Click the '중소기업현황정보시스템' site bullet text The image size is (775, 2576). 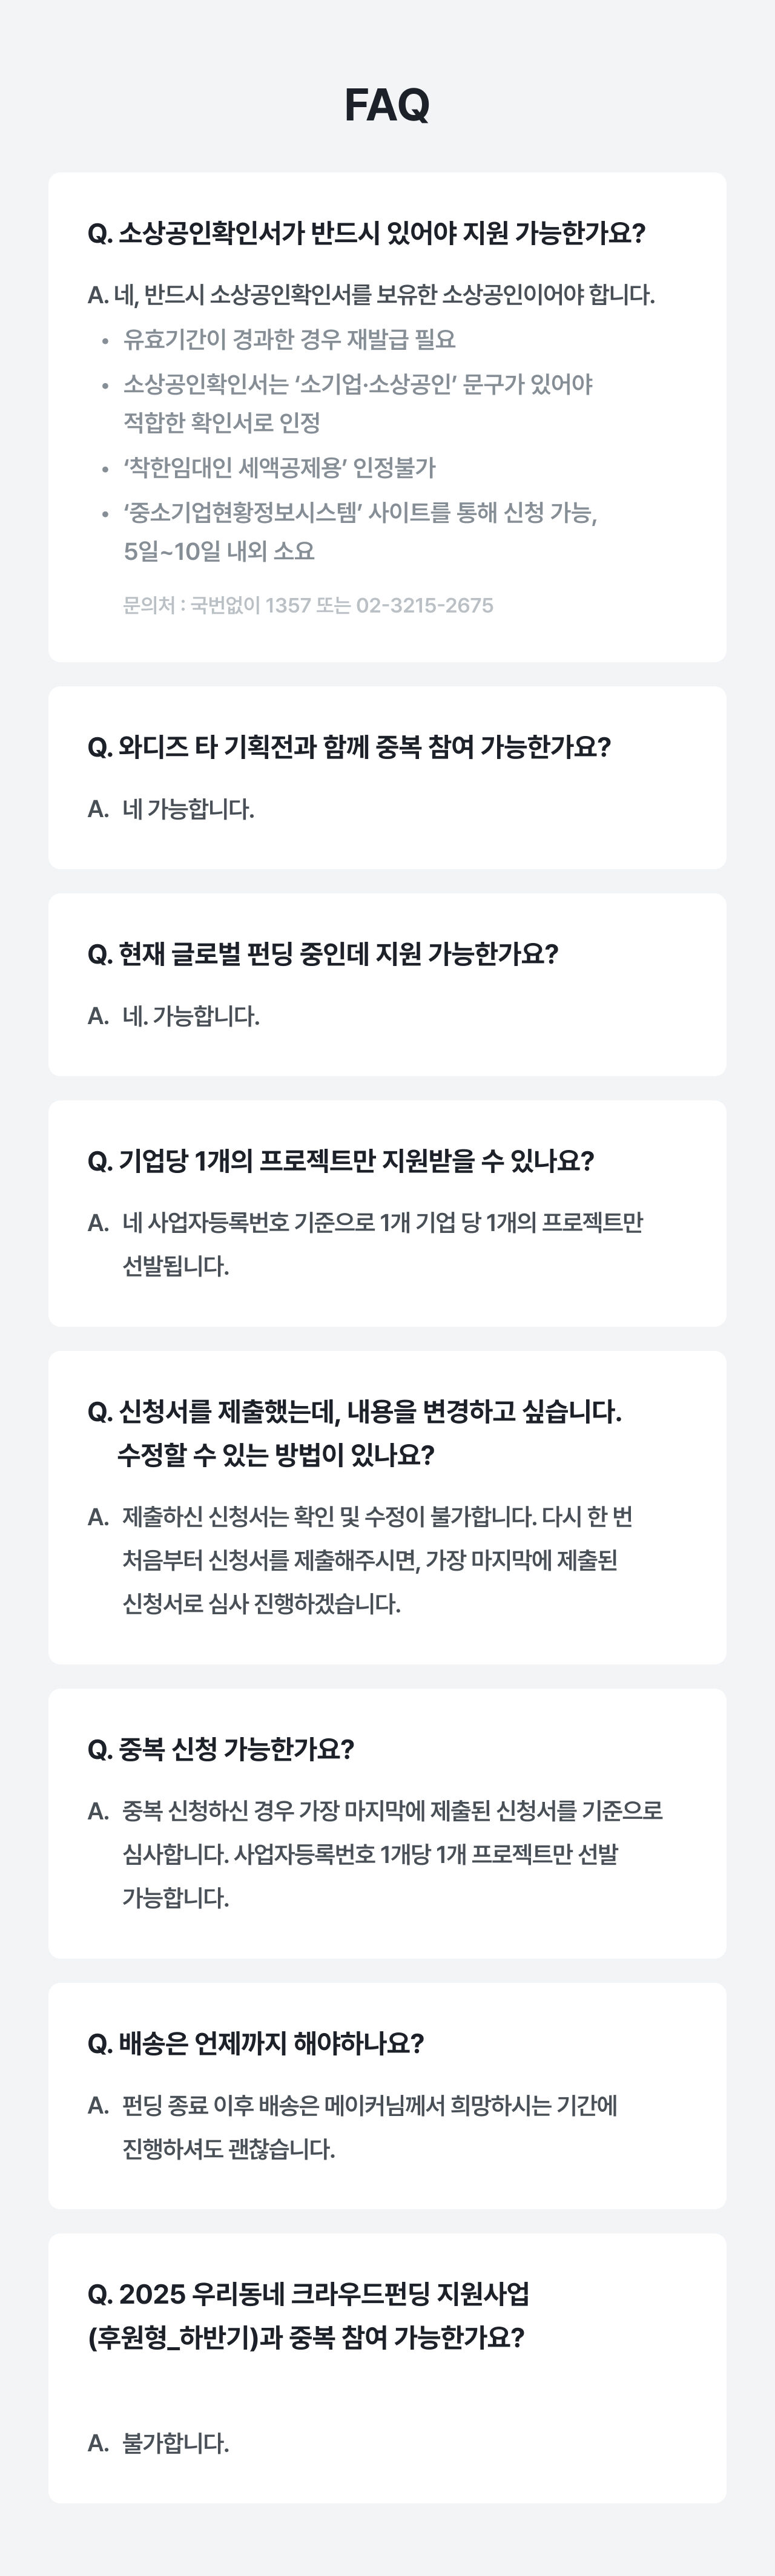(360, 513)
